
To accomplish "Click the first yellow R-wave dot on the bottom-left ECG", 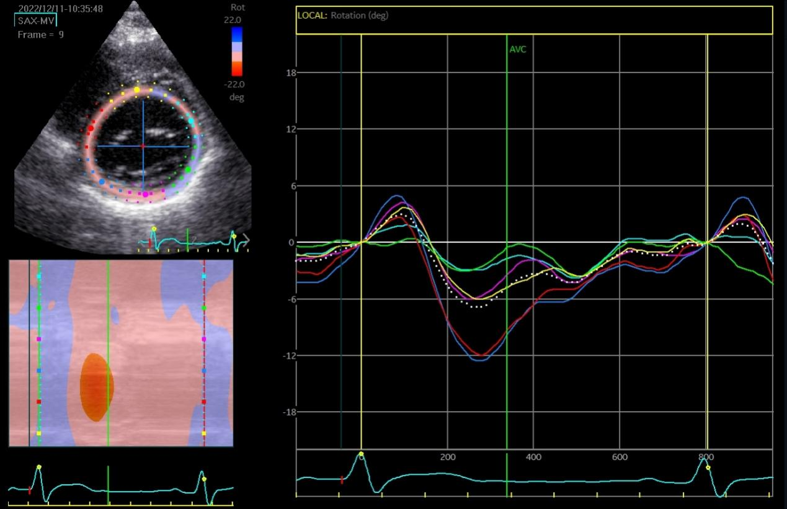I will tap(39, 467).
